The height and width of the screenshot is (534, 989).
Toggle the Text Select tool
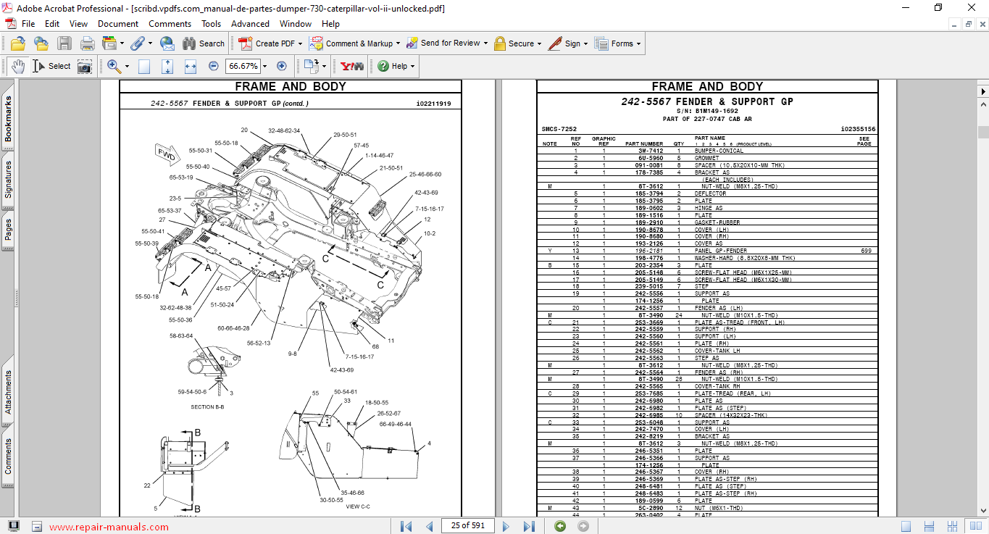coord(51,66)
